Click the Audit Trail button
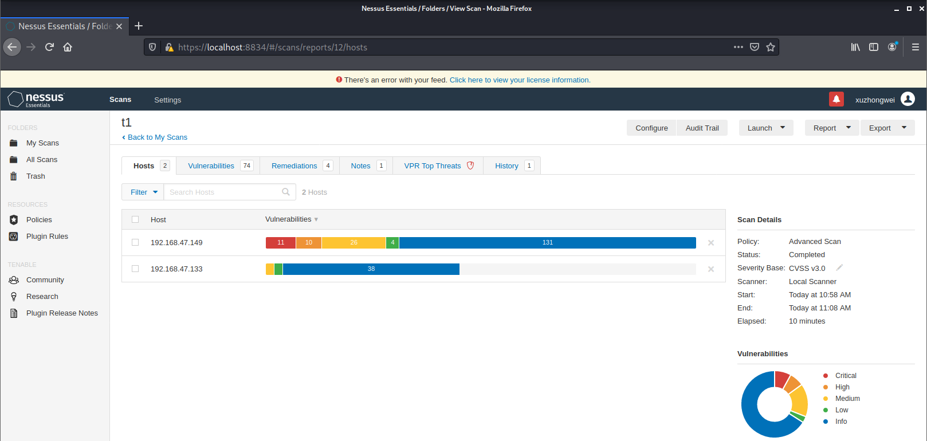The height and width of the screenshot is (441, 927). [702, 128]
